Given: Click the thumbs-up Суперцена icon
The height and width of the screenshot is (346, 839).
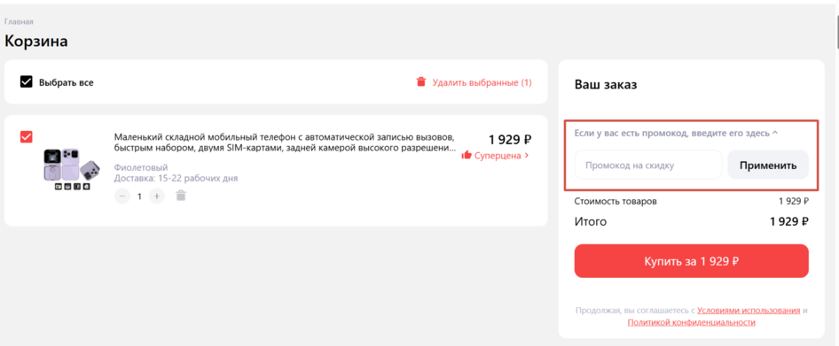Looking at the screenshot, I should [467, 156].
